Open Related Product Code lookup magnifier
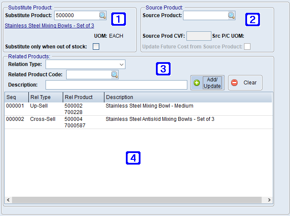The image size is (290, 216). point(114,75)
